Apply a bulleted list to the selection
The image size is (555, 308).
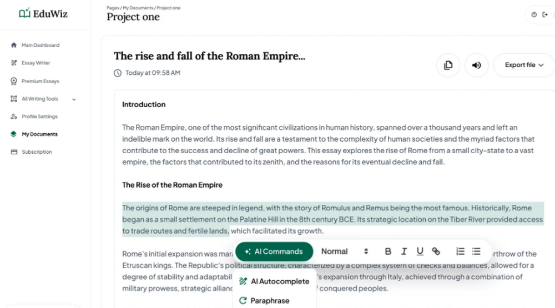(x=476, y=251)
